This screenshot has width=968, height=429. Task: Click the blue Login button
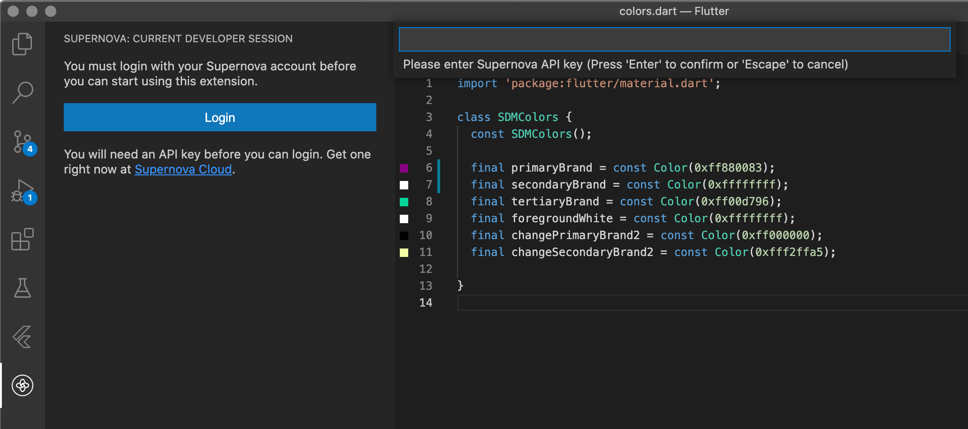220,117
